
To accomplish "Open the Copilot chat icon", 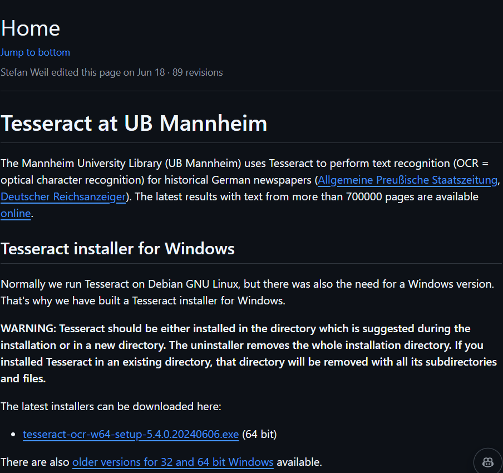I will (488, 462).
